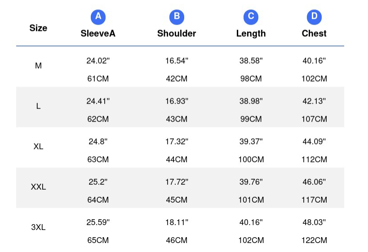This screenshot has width=368, height=252.
Task: Click the blue A circle icon
Action: tap(98, 17)
